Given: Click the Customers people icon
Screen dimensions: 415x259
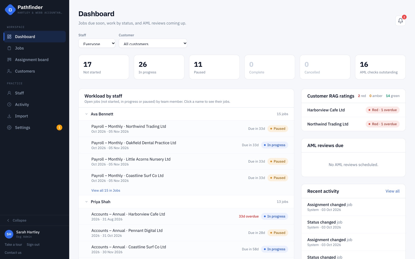Looking at the screenshot, I should (9, 71).
